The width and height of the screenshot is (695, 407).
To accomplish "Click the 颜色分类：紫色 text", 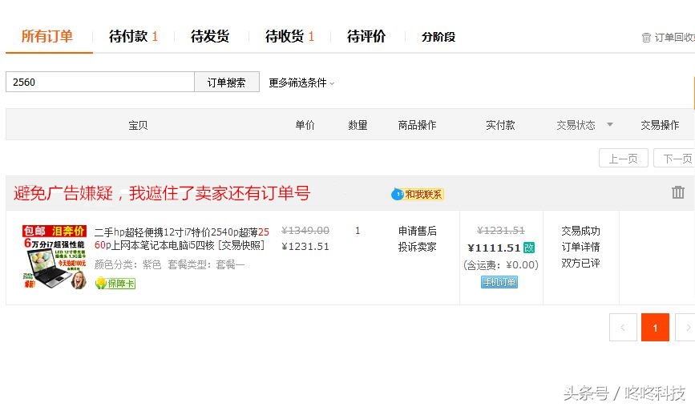I will [x=127, y=265].
